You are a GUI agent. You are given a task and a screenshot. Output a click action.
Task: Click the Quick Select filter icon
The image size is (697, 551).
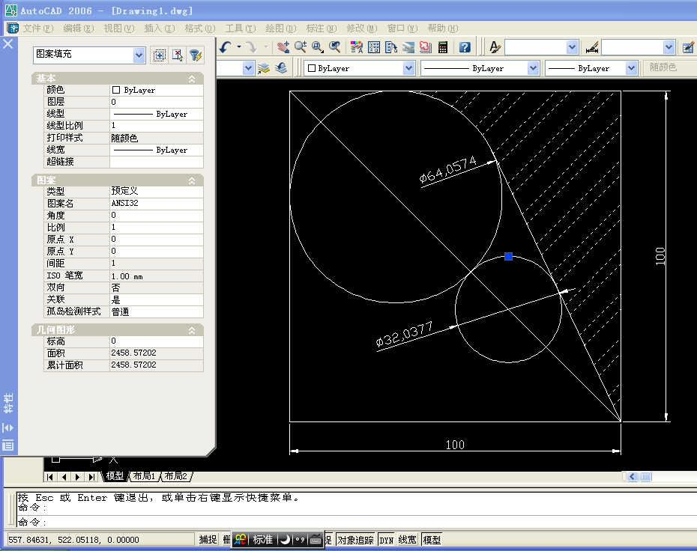196,55
